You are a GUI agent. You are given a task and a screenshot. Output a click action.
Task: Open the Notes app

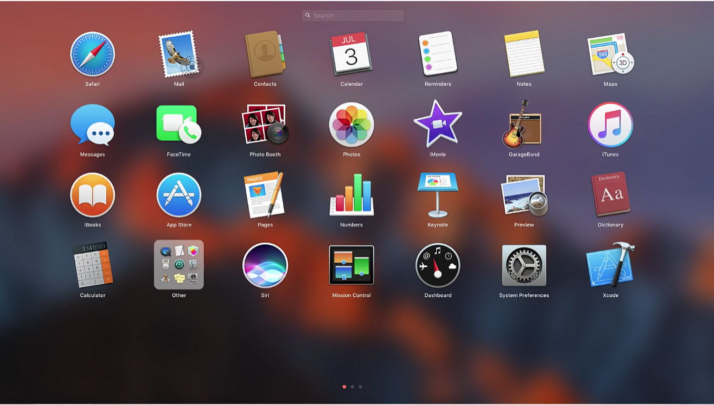coord(524,55)
